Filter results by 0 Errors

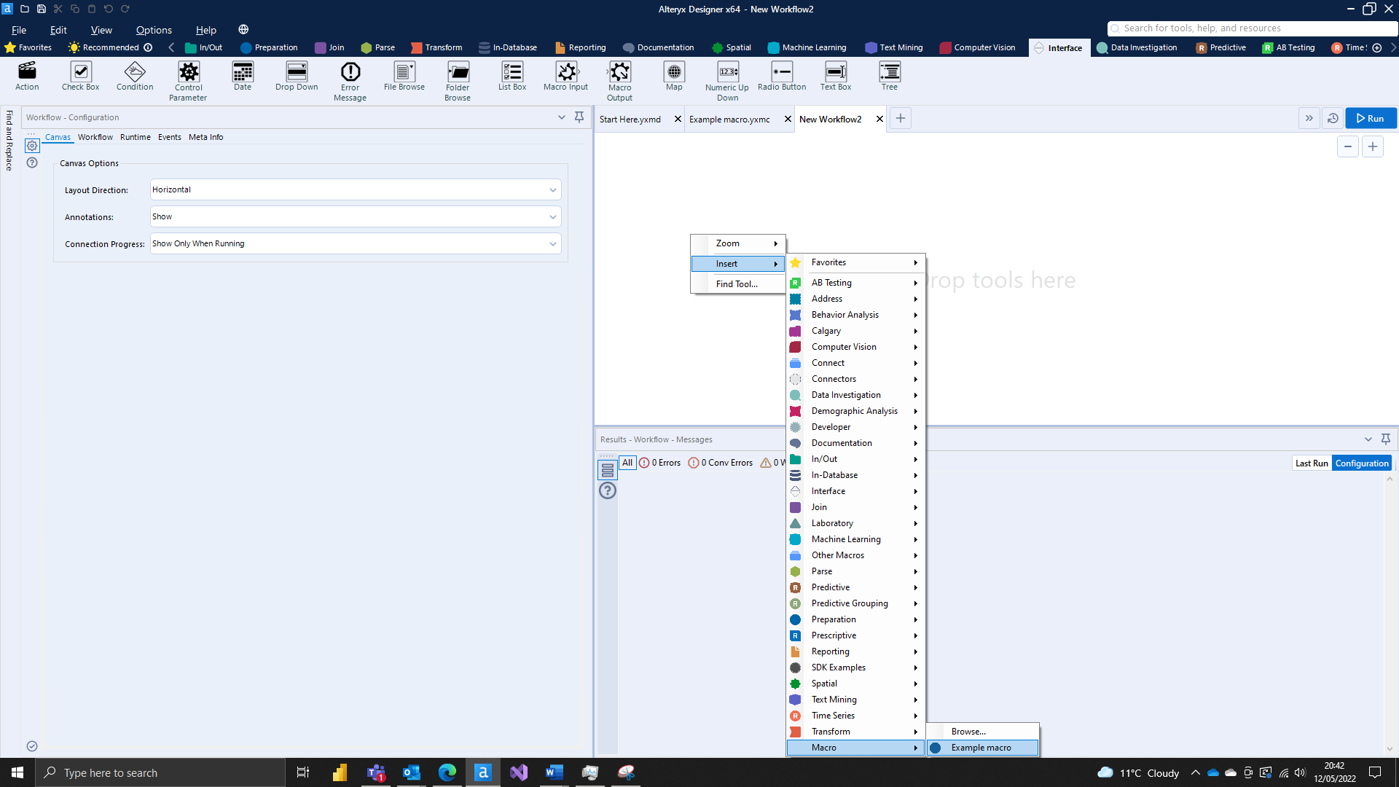click(x=659, y=462)
